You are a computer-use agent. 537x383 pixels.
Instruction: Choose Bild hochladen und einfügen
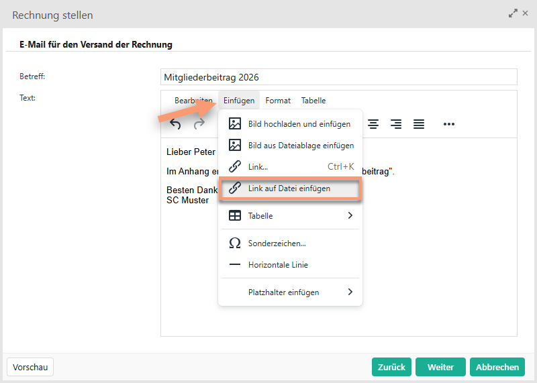(x=290, y=124)
